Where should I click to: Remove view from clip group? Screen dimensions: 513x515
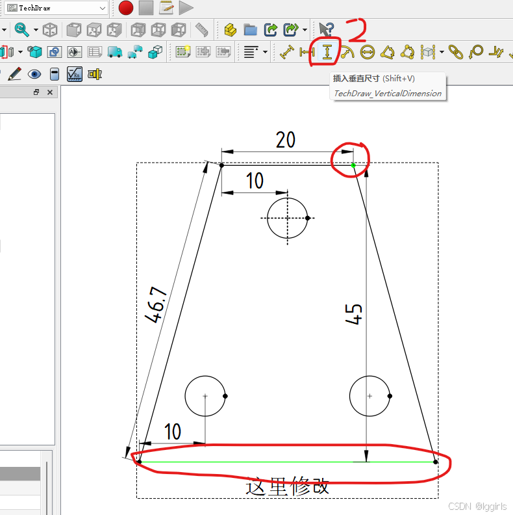(x=223, y=52)
